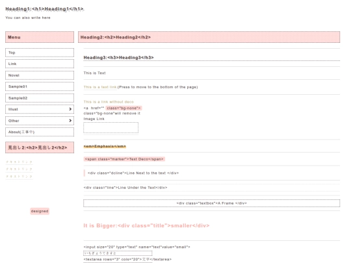
Task: Click the 'It is Bigger' title text
Action: (x=146, y=225)
